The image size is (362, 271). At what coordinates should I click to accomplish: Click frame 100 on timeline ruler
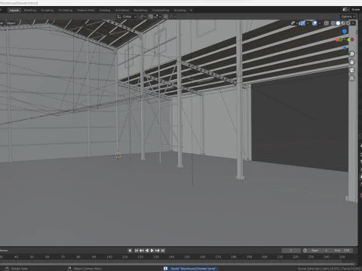pyautogui.click(x=109, y=257)
